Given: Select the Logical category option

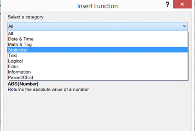Looking at the screenshot, I should pos(15,61).
